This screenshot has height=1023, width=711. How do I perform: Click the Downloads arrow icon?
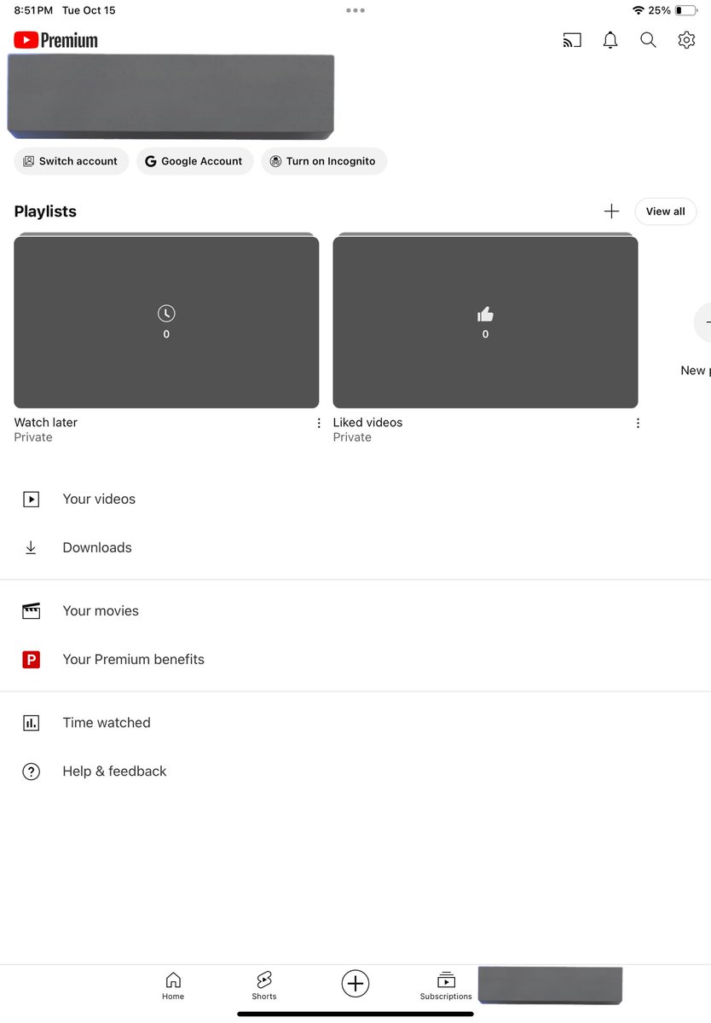[x=31, y=548]
